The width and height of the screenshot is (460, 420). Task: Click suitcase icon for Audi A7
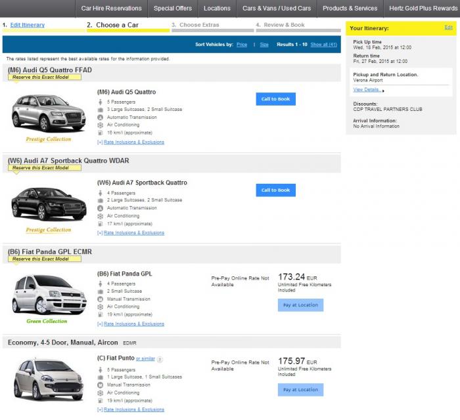point(101,200)
